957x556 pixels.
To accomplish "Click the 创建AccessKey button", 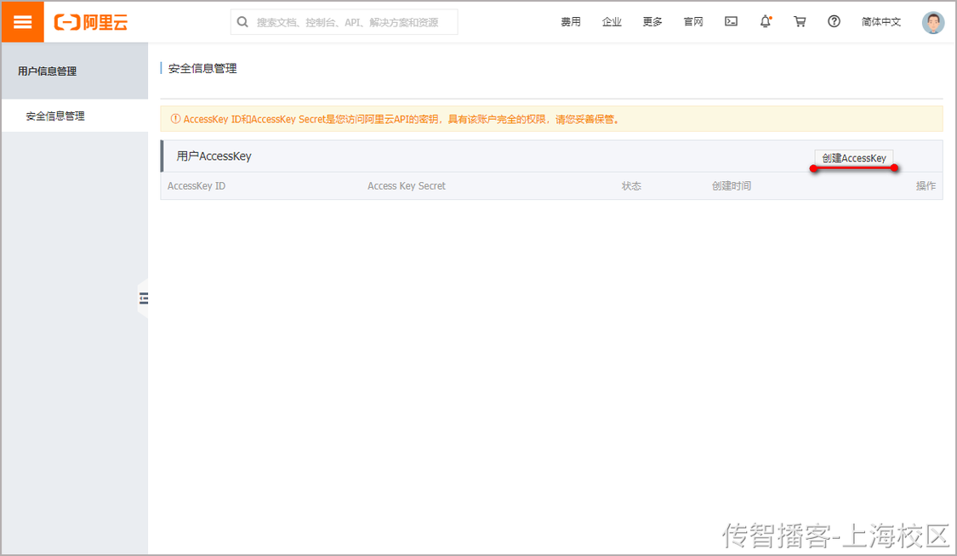I will click(854, 158).
